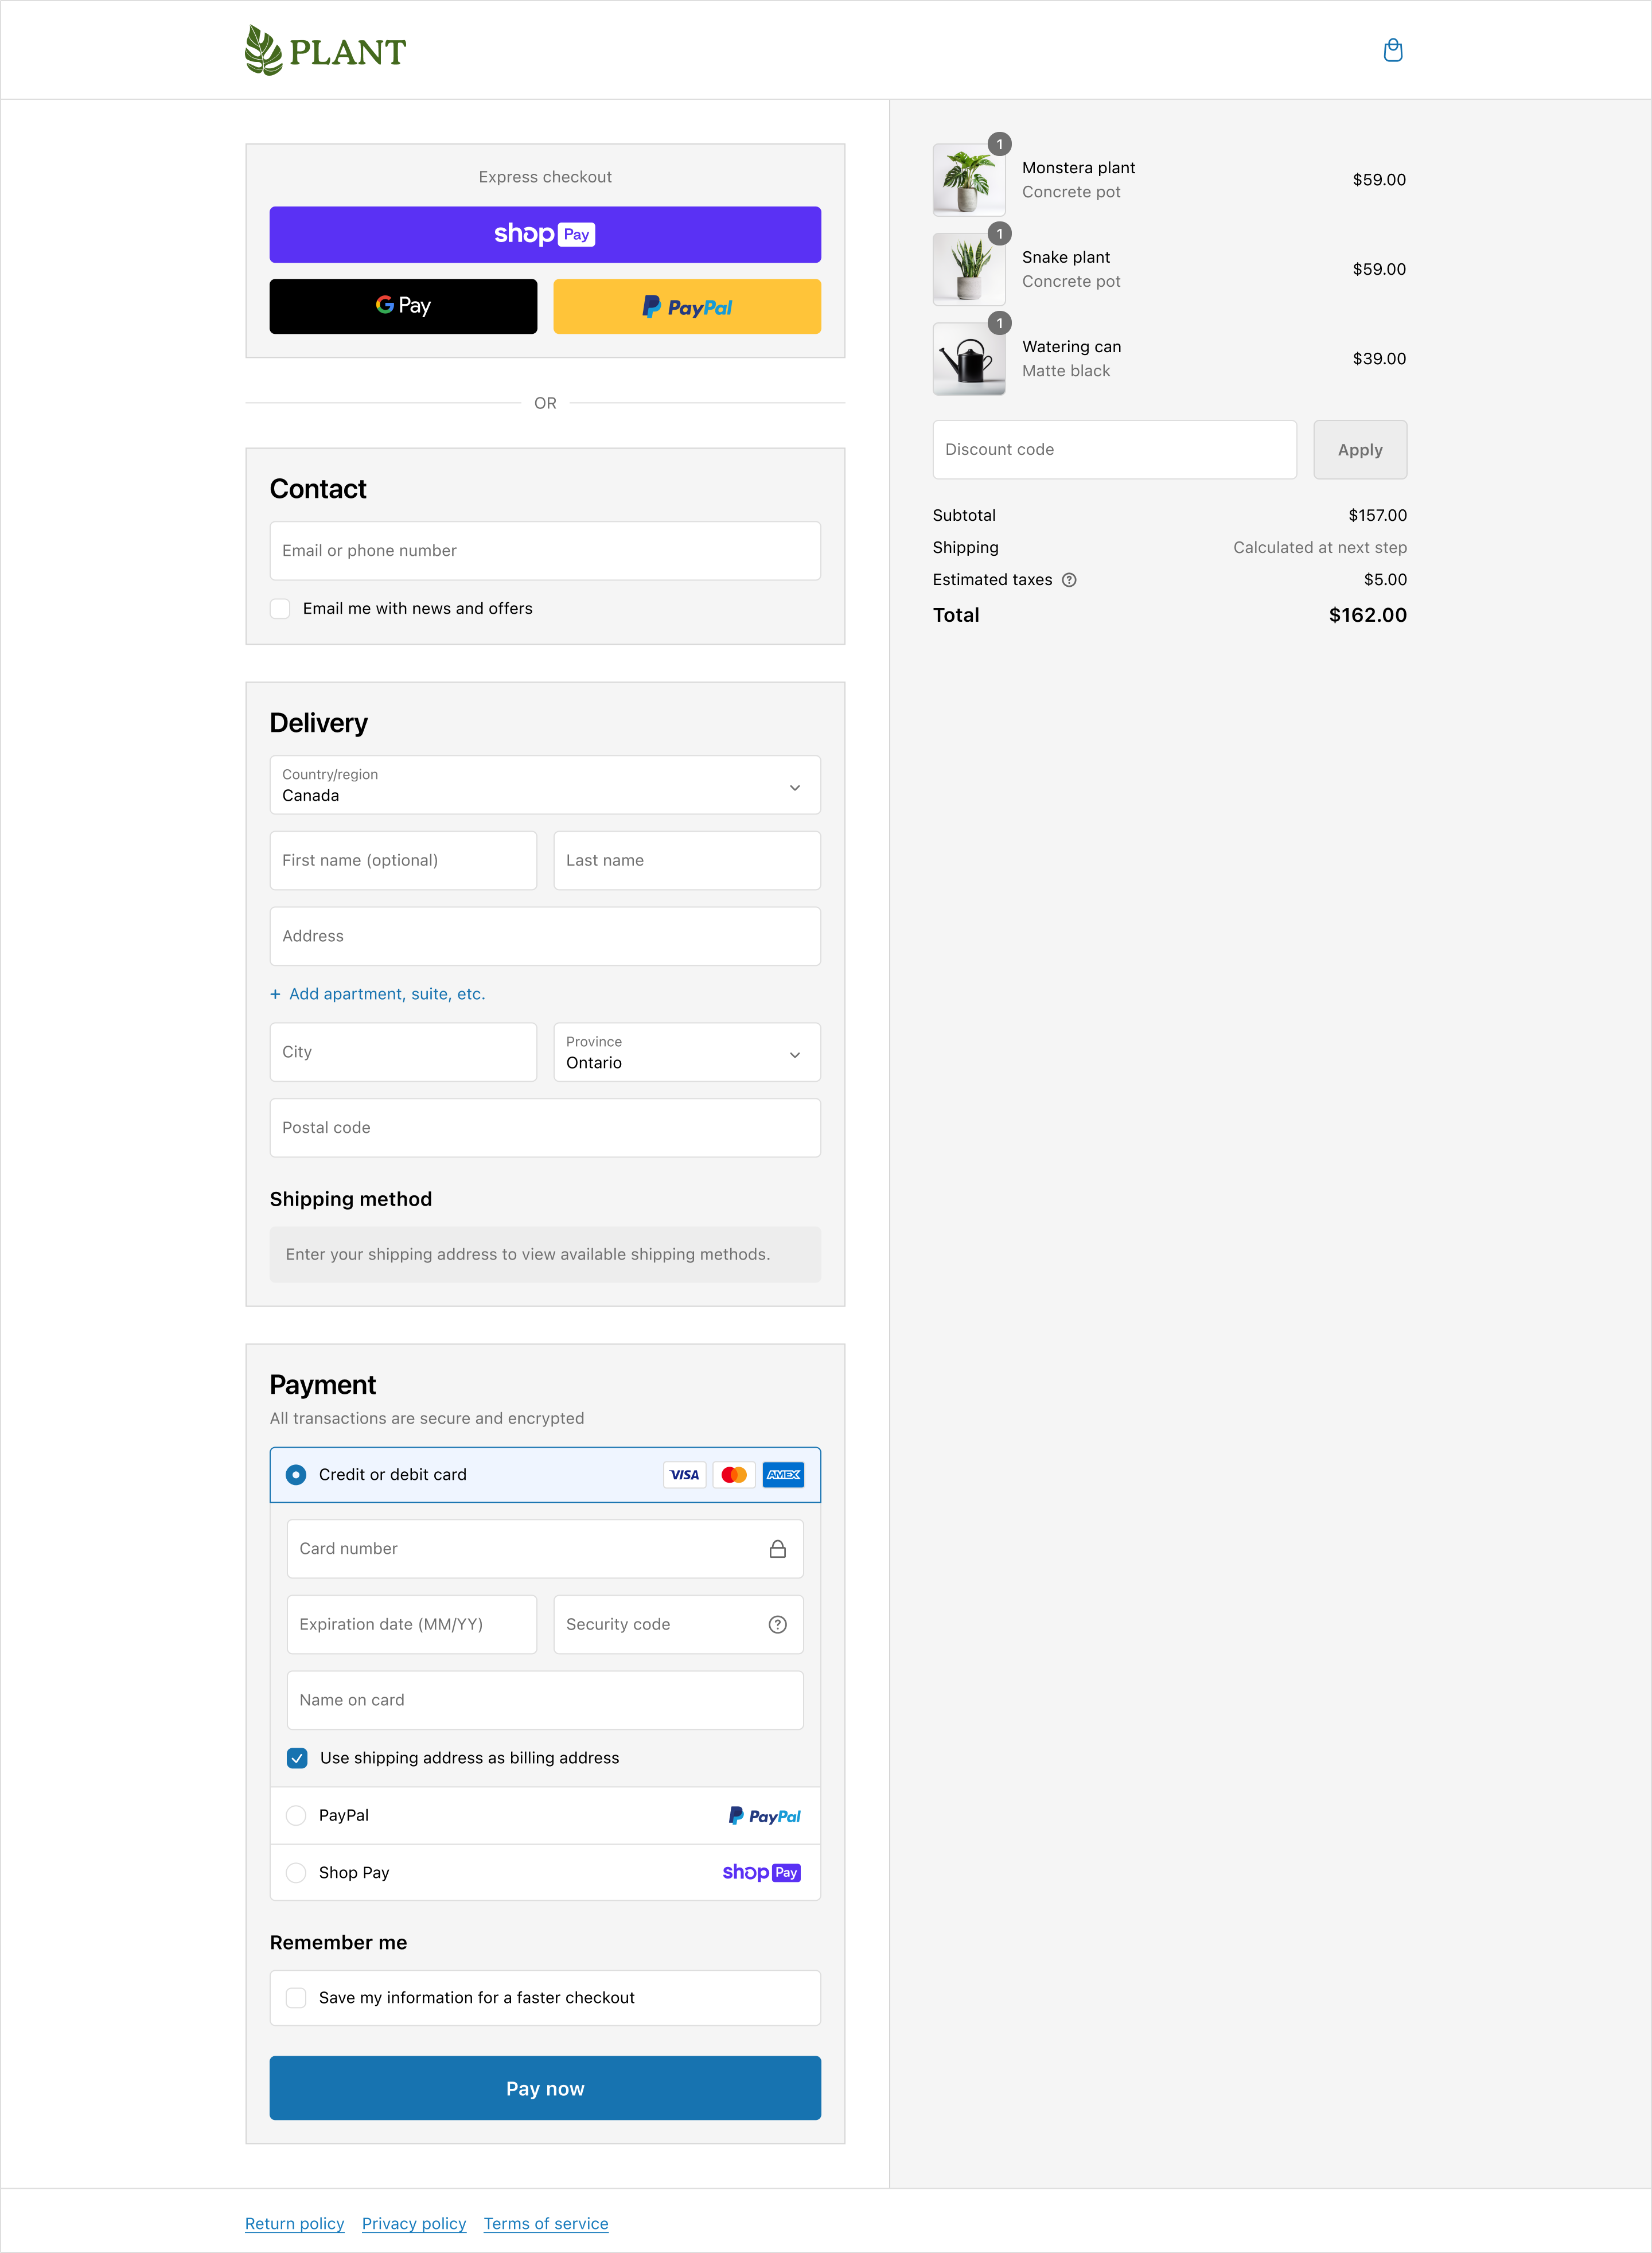Click the card number lock icon
The width and height of the screenshot is (1652, 2253).
point(777,1548)
